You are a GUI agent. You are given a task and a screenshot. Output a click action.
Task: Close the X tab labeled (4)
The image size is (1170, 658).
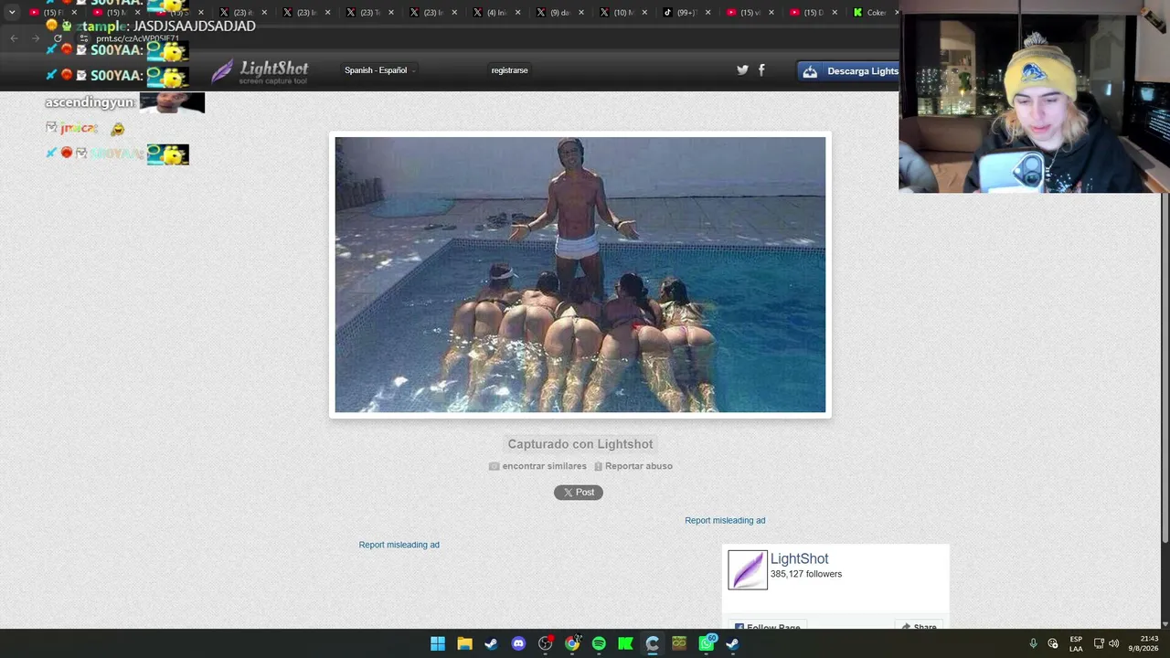517,13
